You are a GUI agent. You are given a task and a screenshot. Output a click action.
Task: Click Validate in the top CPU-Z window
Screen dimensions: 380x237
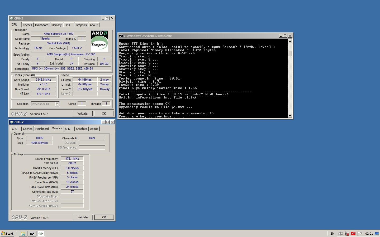[82, 113]
